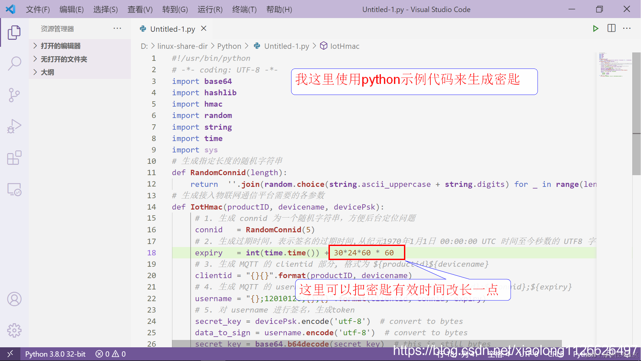Open editor More Actions ellipsis
The width and height of the screenshot is (641, 361).
pos(627,28)
